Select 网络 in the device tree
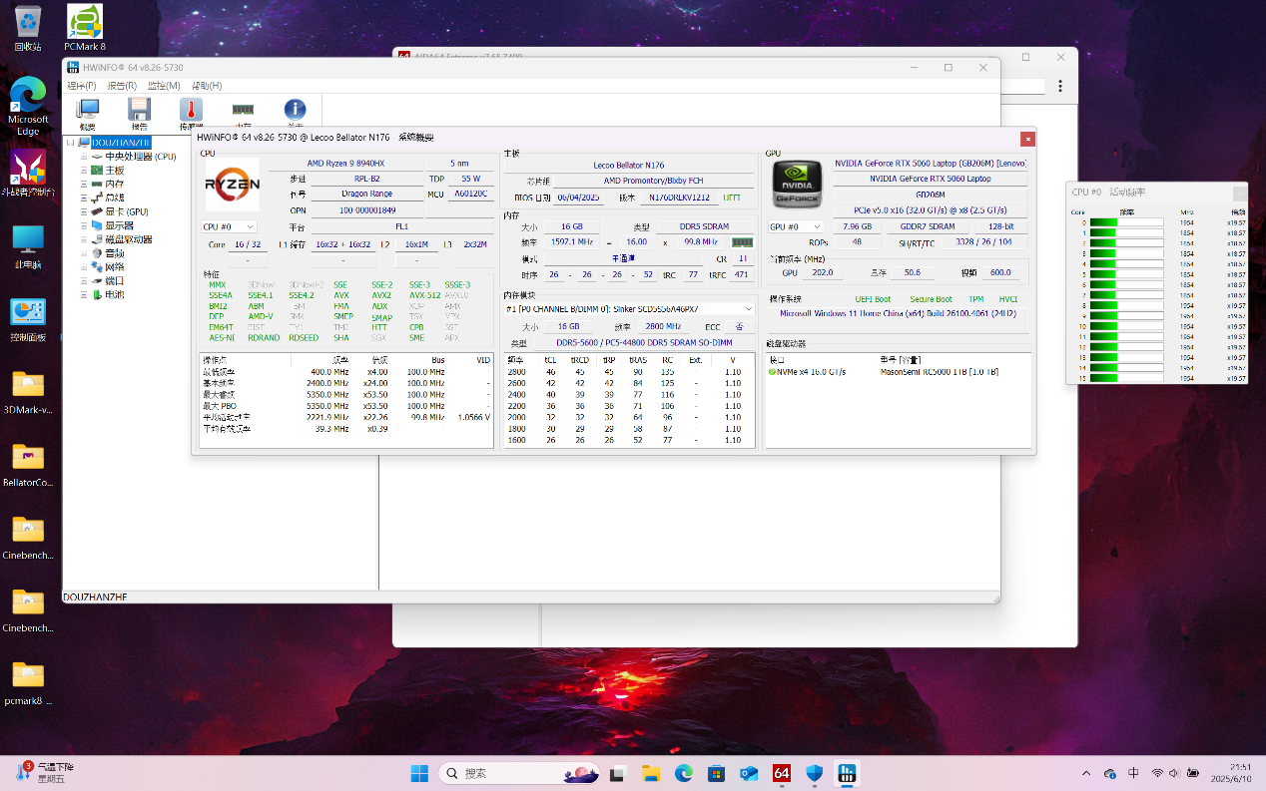Viewport: 1266px width, 791px height. tap(115, 267)
